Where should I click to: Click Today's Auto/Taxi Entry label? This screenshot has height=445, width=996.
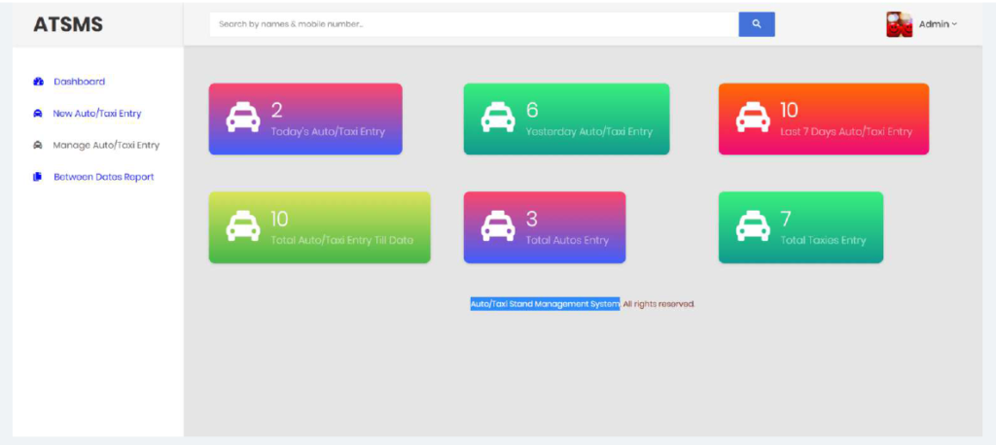328,132
